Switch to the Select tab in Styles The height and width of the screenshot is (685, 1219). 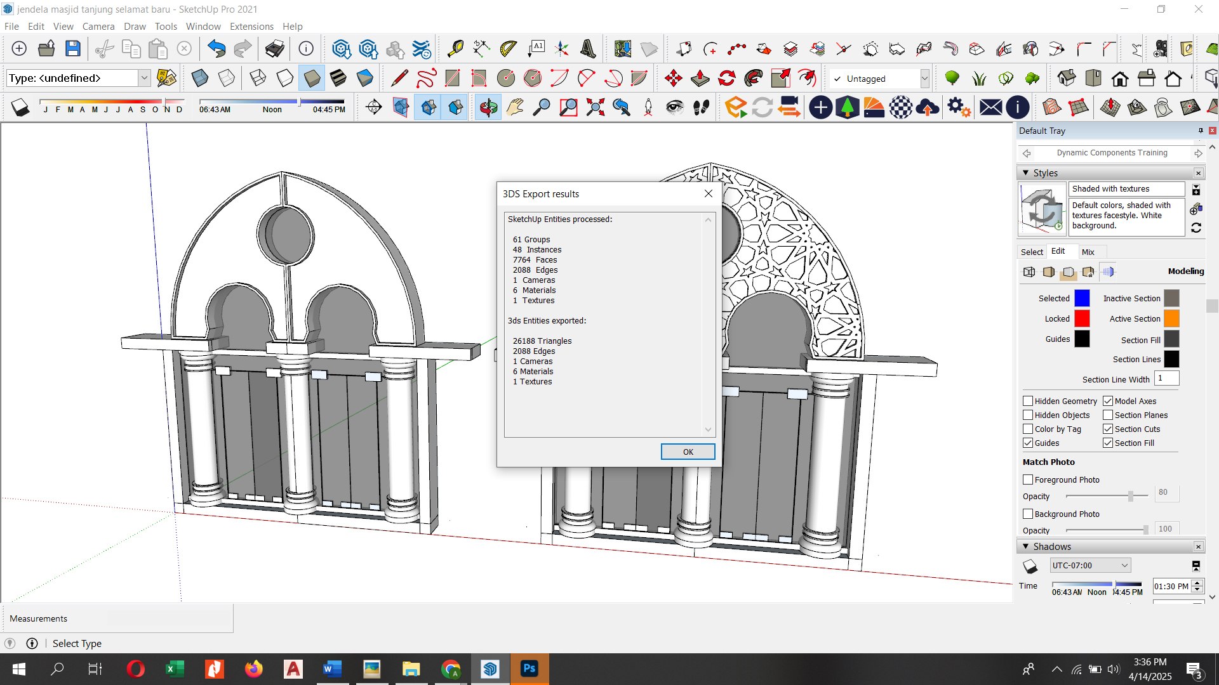1032,252
